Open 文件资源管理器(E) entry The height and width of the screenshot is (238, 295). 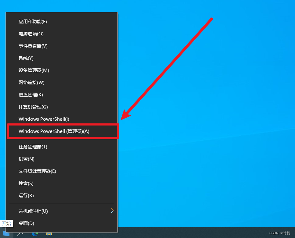(x=62, y=171)
